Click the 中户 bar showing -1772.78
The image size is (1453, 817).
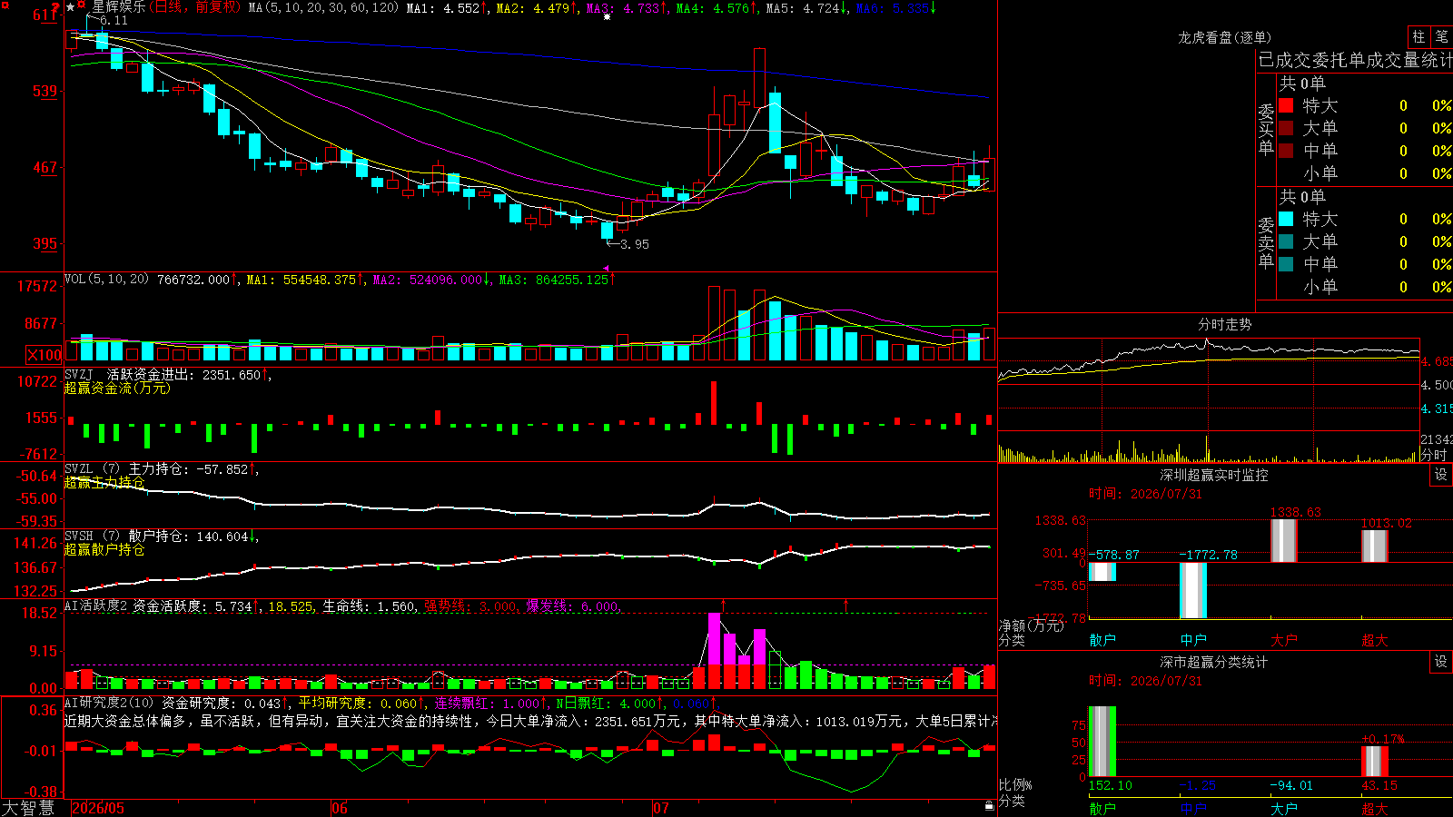coord(1193,591)
